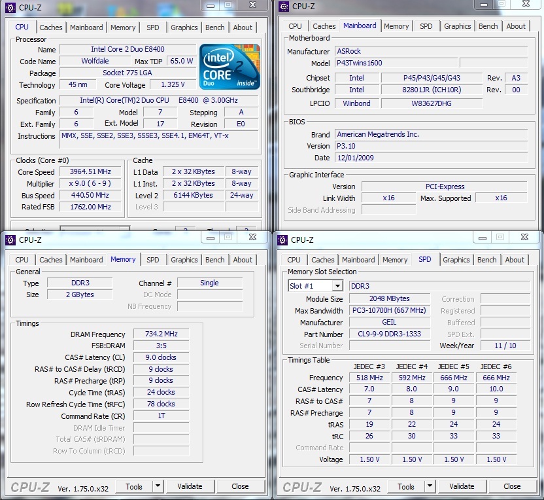This screenshot has width=544, height=500.
Task: Open the About tab in the CPU window
Action: [x=243, y=27]
